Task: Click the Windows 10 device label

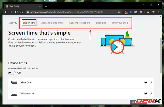Action: point(27,93)
